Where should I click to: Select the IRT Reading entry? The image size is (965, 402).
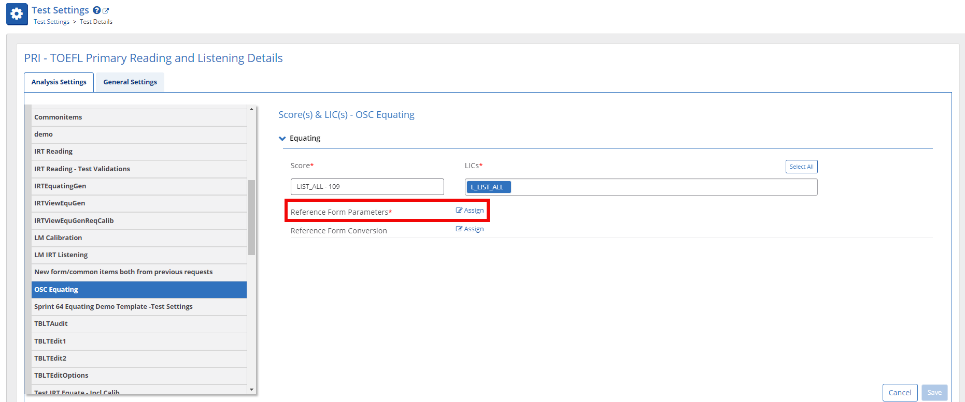pos(139,152)
